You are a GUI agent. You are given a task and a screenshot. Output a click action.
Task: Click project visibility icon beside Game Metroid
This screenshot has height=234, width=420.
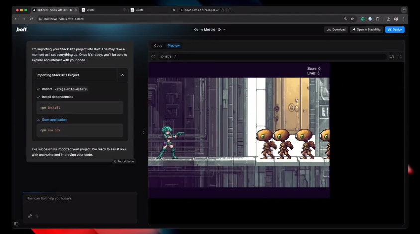[x=219, y=30]
